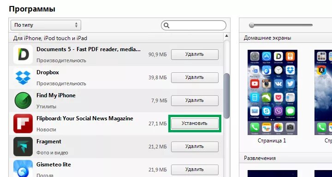The image size is (332, 177).
Task: Click the title Documents 5 - Fast PDF reader, media...
Action: point(89,49)
